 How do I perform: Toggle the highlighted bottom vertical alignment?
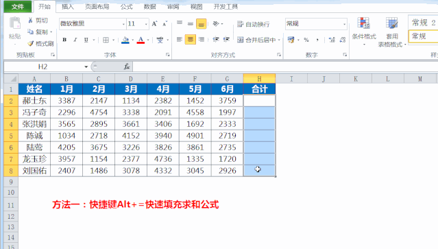[x=201, y=24]
